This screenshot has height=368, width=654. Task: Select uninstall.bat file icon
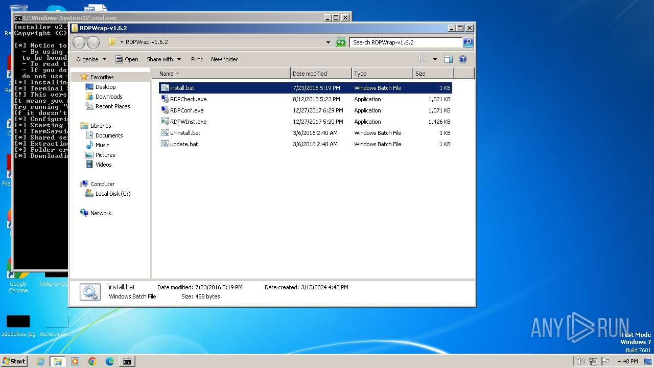[x=165, y=133]
